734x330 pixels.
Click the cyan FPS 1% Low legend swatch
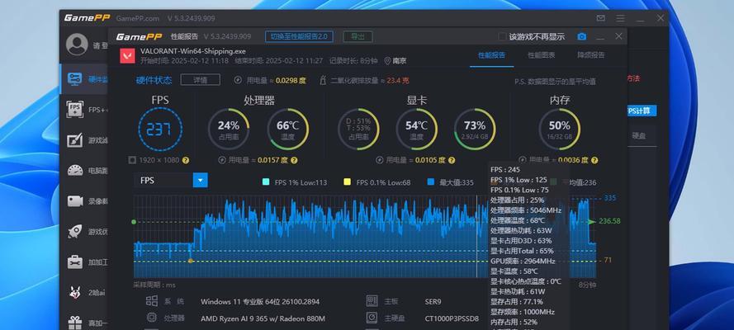[x=266, y=182]
